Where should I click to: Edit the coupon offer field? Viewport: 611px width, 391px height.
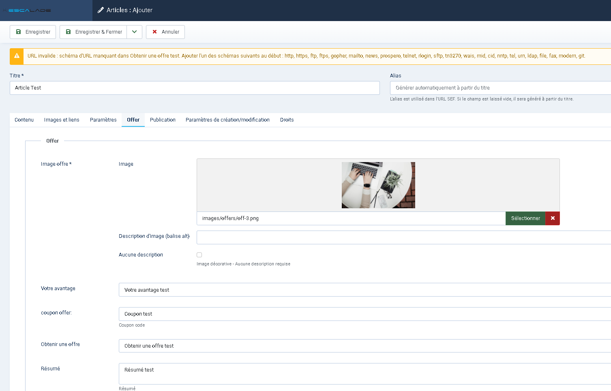click(x=365, y=314)
